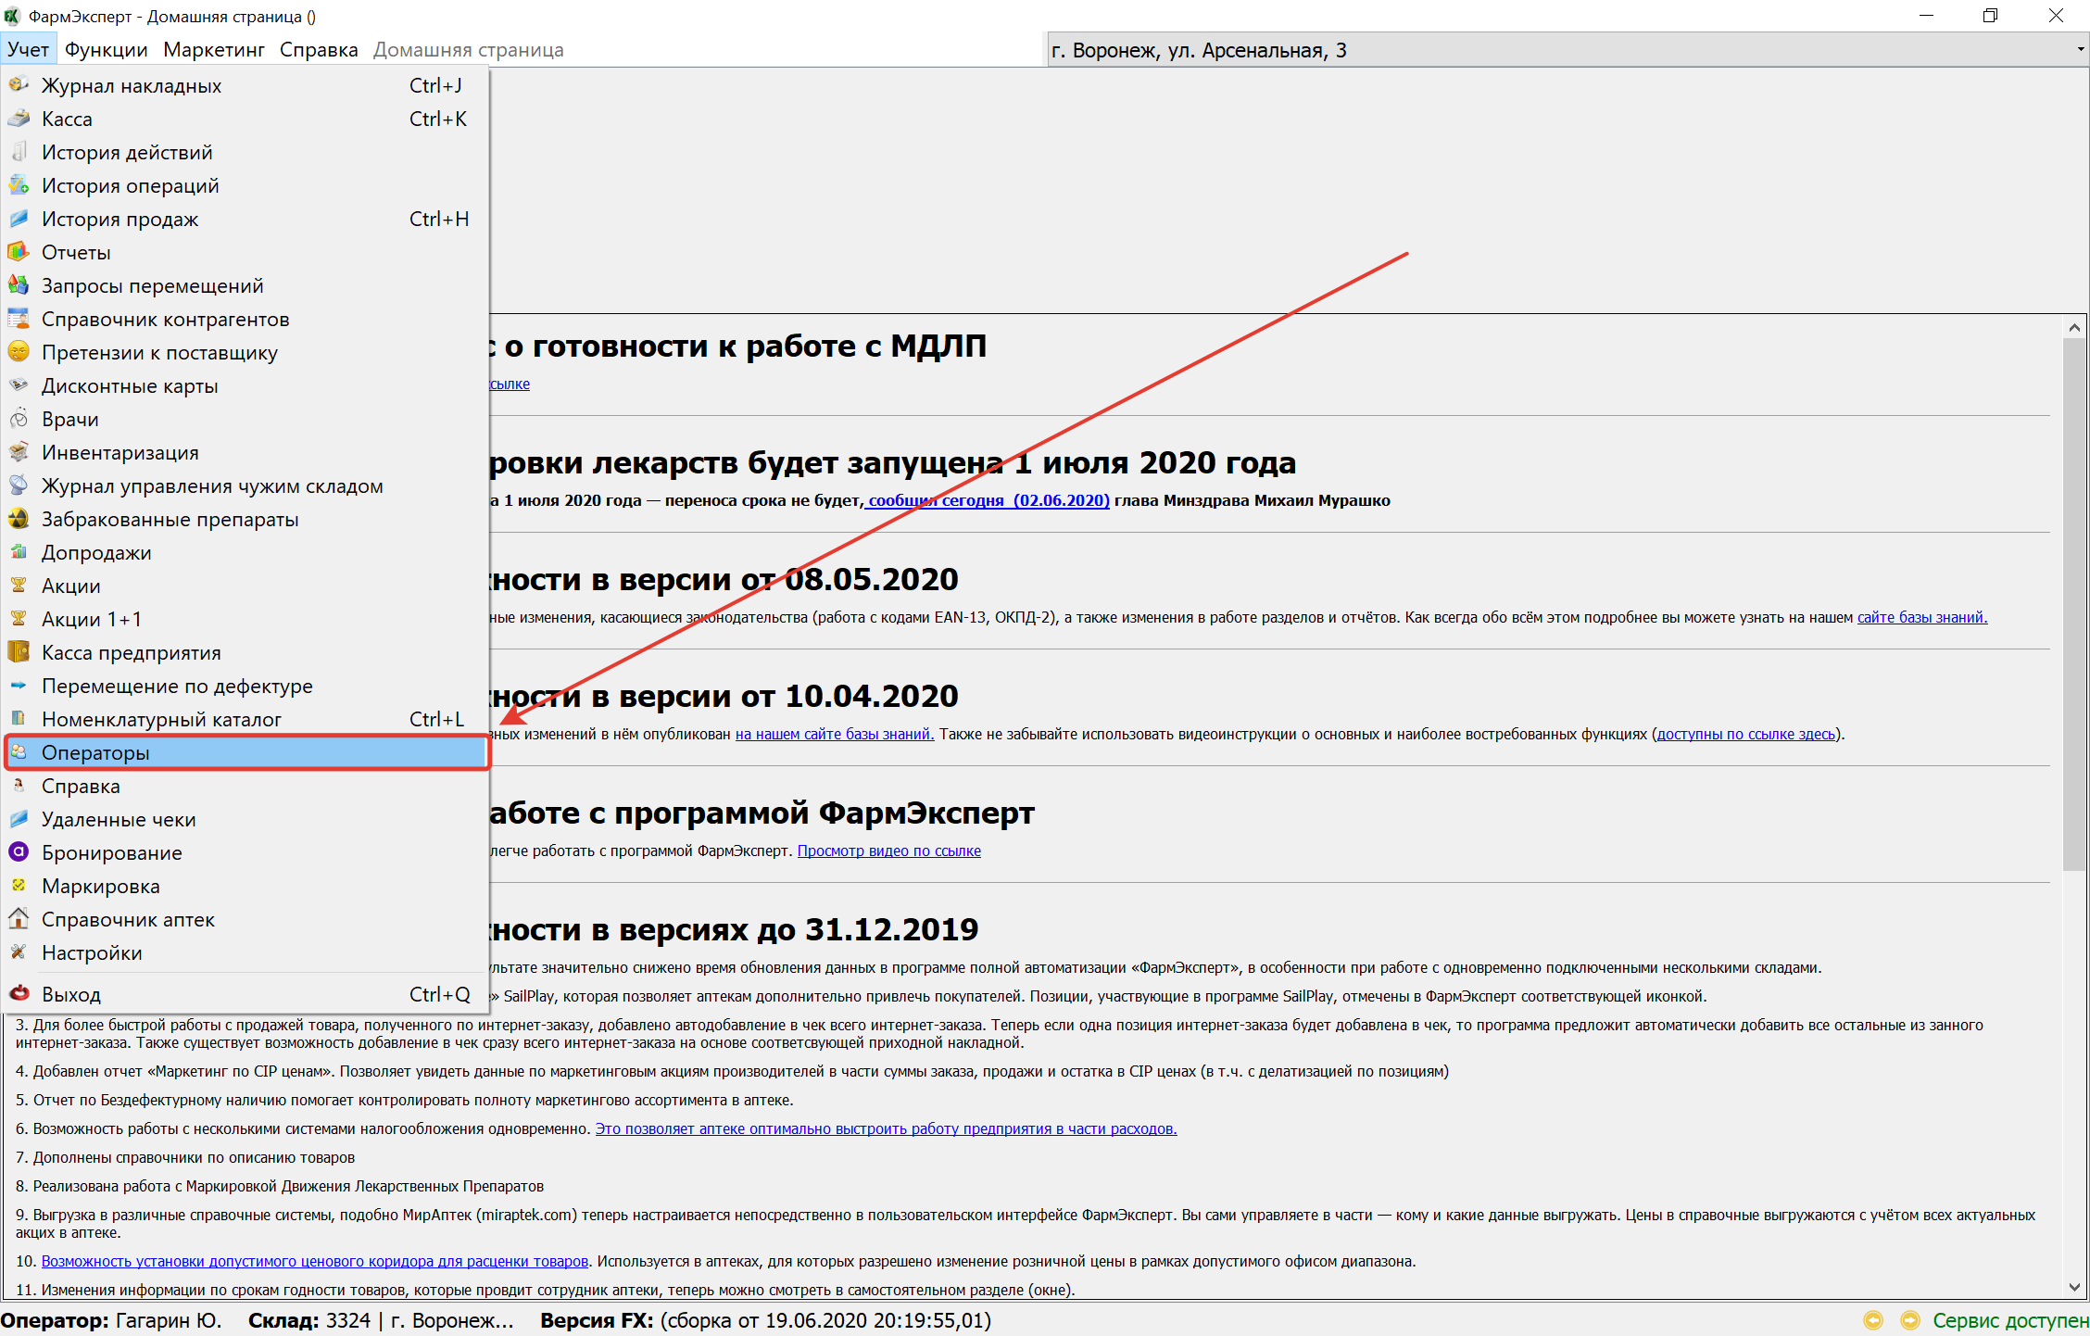The height and width of the screenshot is (1336, 2090).
Task: Click the Касса предприятия safe icon
Action: coord(19,652)
